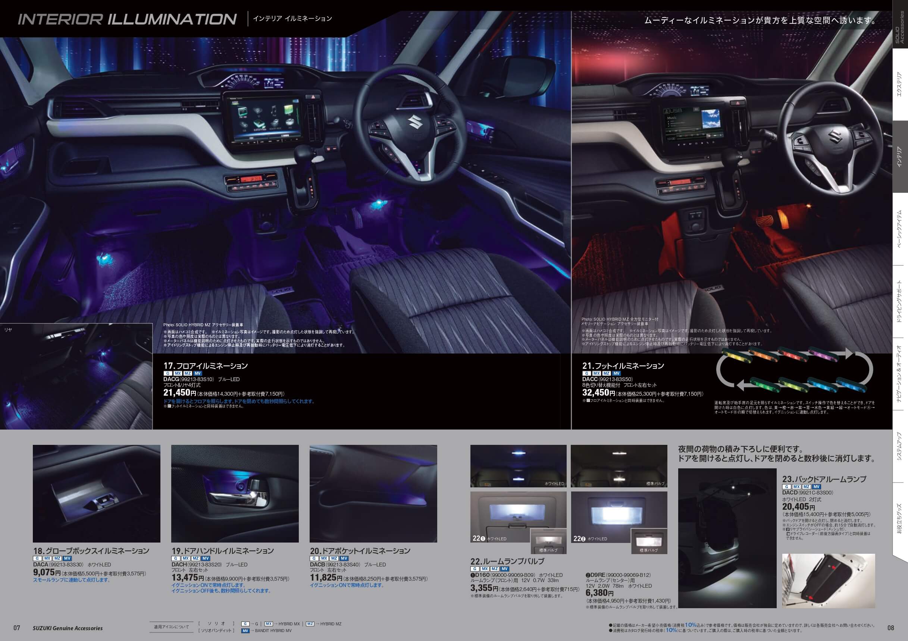Click the page number 07 in footer

click(17, 628)
